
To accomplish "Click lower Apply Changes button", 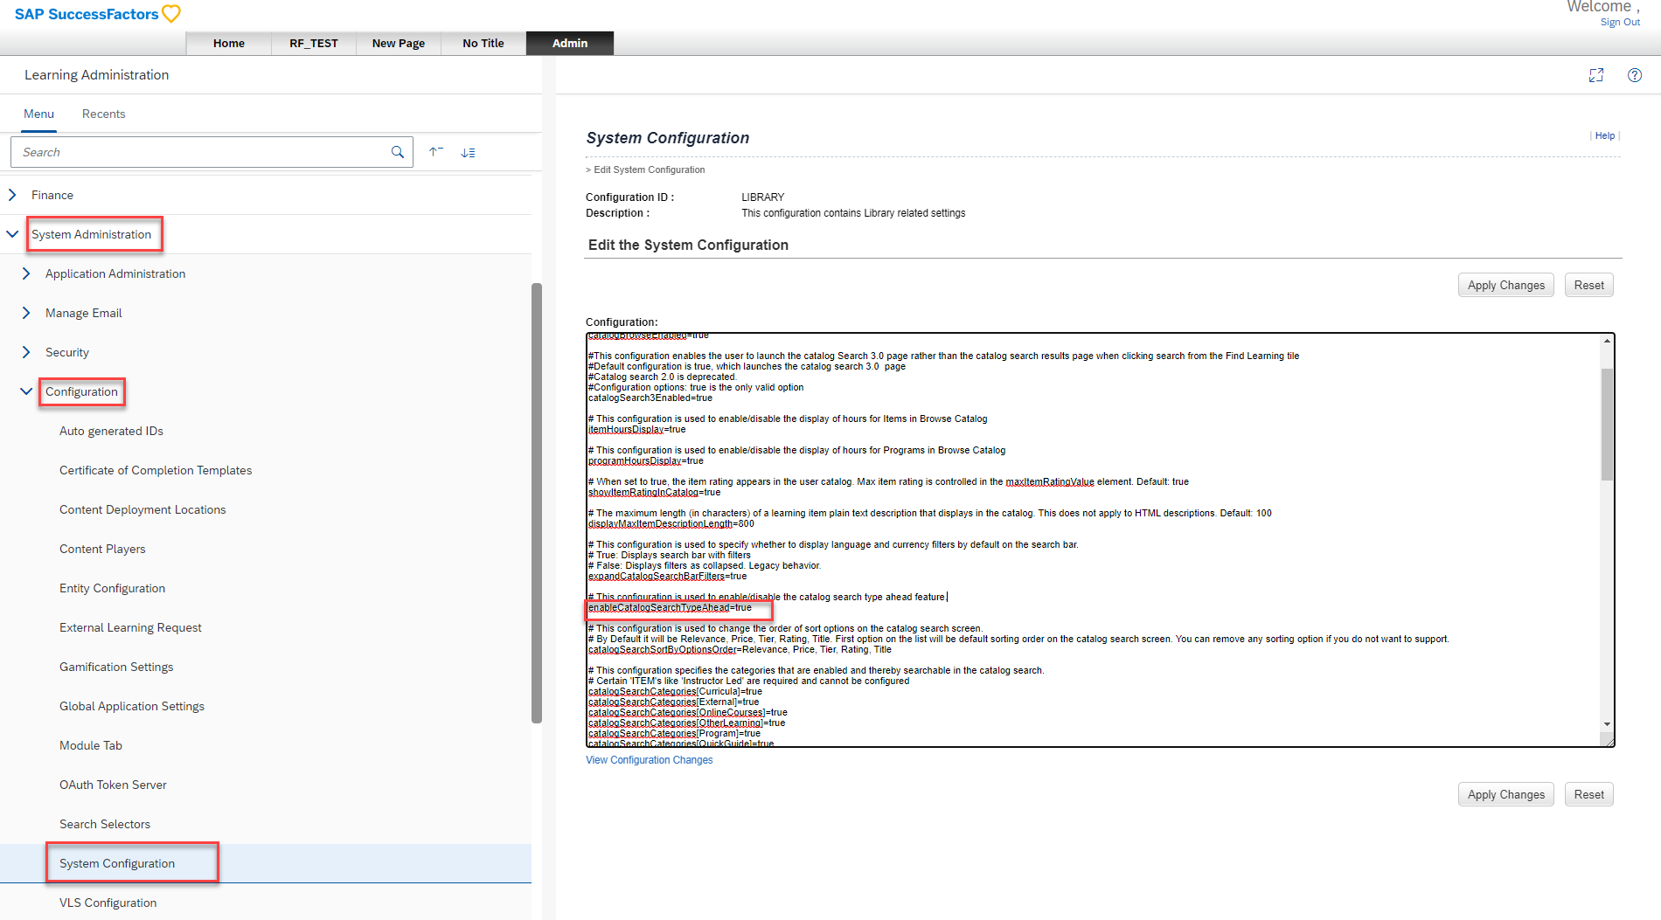I will click(1505, 794).
